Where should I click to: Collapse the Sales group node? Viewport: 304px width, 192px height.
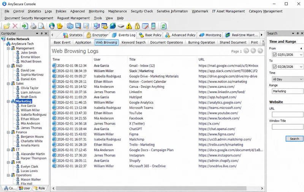[8, 83]
